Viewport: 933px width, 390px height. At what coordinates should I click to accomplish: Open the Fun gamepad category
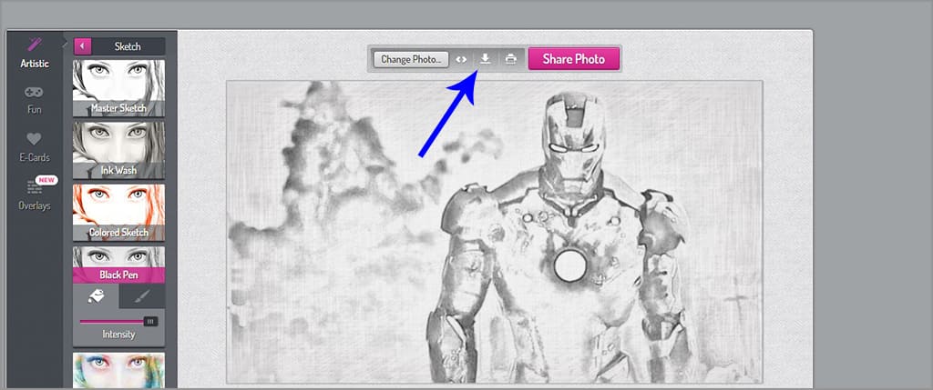coord(35,98)
